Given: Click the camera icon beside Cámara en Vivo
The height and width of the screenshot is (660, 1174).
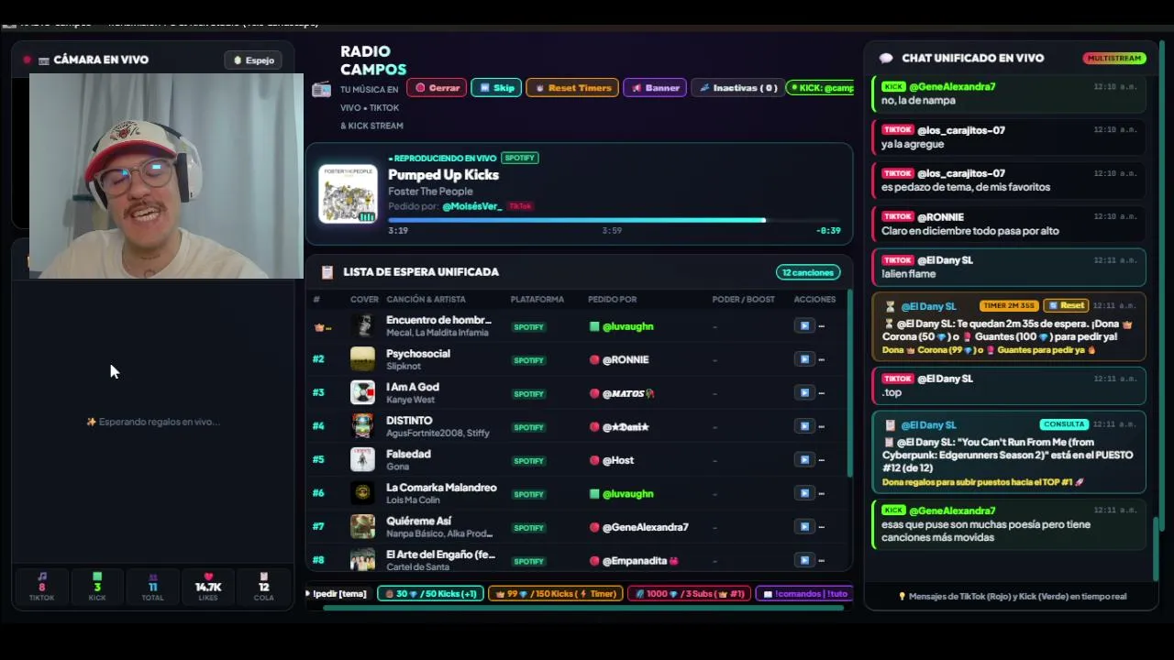Looking at the screenshot, I should pos(43,60).
